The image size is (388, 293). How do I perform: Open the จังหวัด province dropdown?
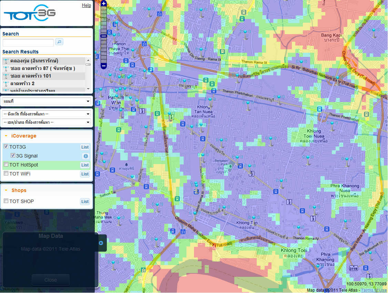tap(47, 114)
